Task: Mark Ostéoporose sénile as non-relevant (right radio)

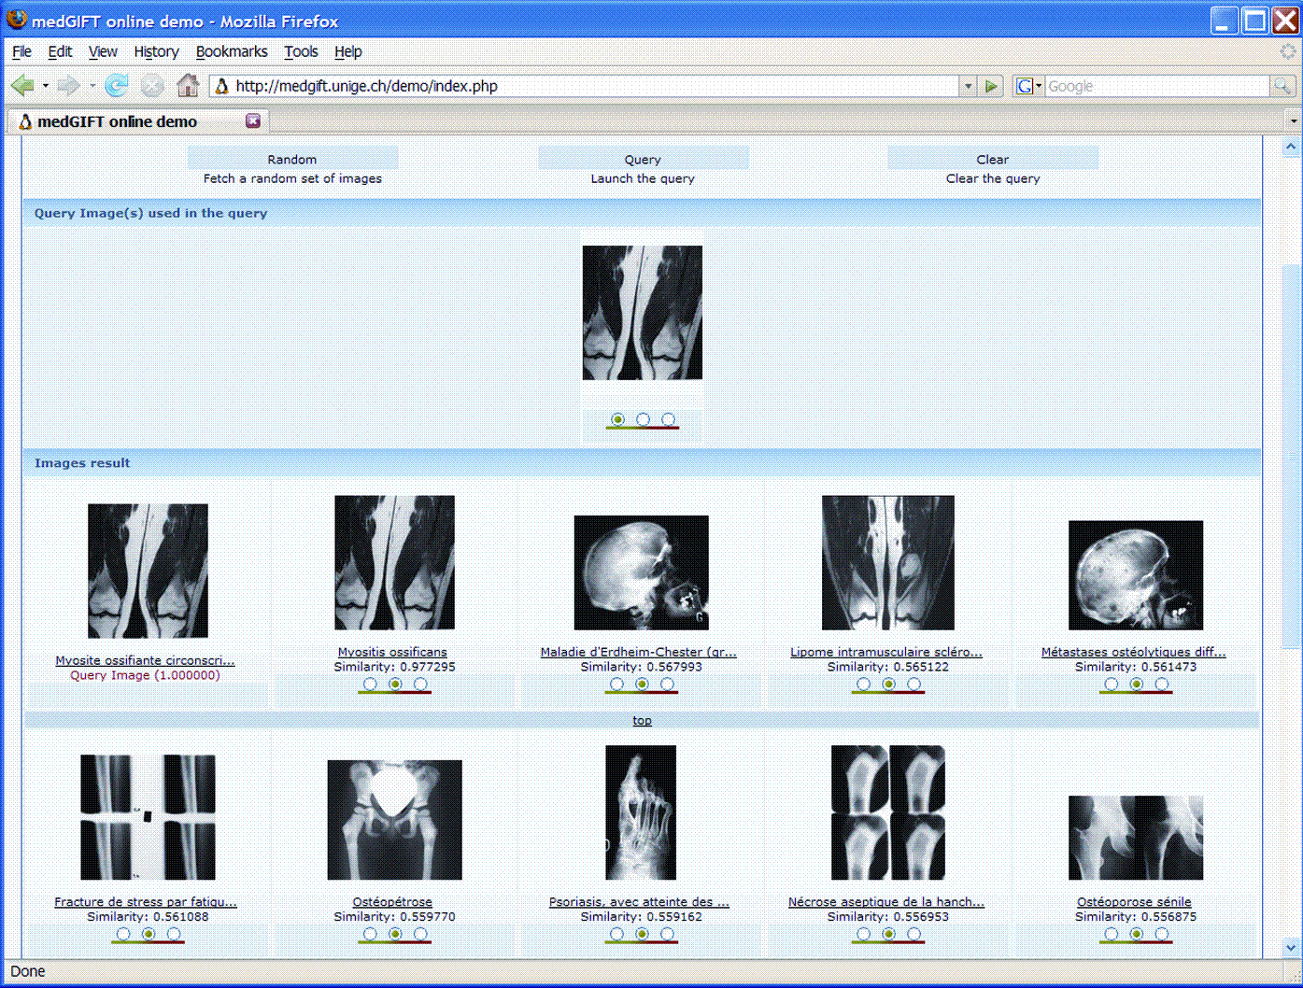Action: [1161, 933]
